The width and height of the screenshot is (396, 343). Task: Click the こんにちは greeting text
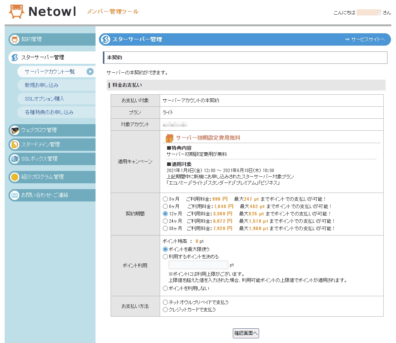[x=345, y=13]
